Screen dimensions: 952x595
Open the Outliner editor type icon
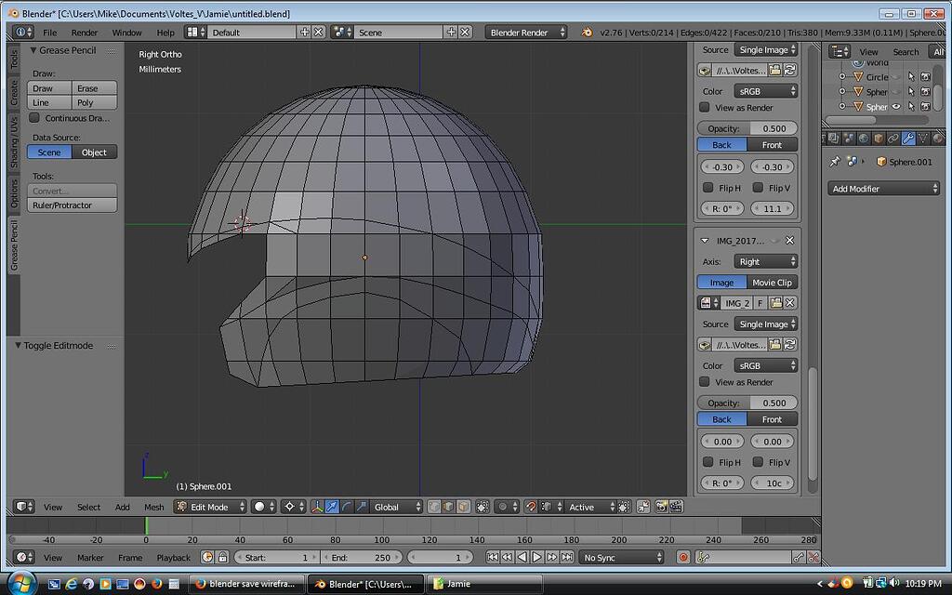(x=840, y=52)
